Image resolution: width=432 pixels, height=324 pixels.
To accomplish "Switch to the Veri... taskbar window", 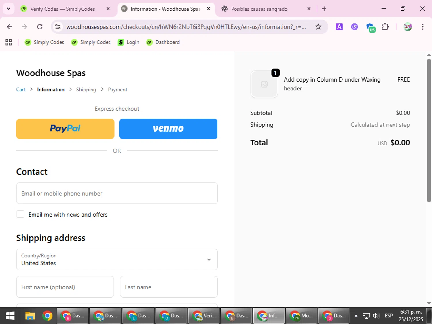I will click(x=204, y=316).
